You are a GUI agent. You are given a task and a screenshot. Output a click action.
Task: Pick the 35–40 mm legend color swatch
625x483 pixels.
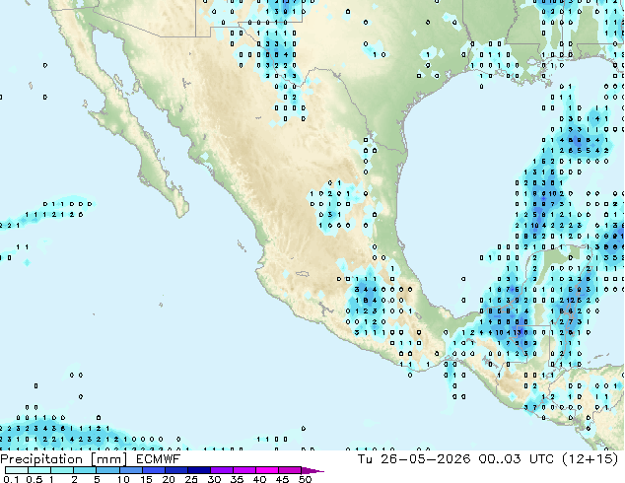coord(243,470)
